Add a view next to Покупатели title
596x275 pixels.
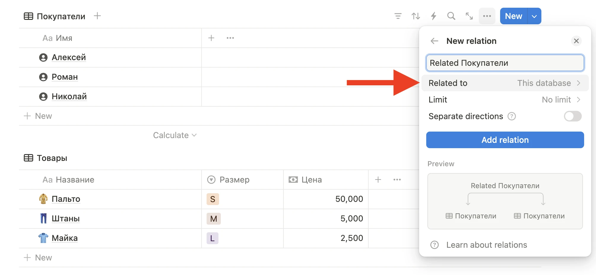click(x=97, y=16)
